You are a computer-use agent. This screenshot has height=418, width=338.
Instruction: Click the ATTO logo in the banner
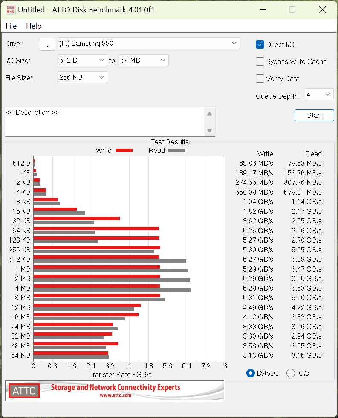[24, 391]
